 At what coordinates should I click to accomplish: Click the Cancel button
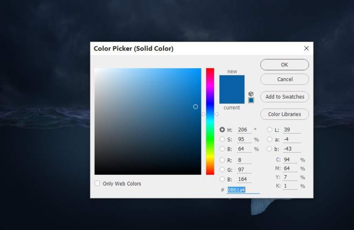(285, 79)
